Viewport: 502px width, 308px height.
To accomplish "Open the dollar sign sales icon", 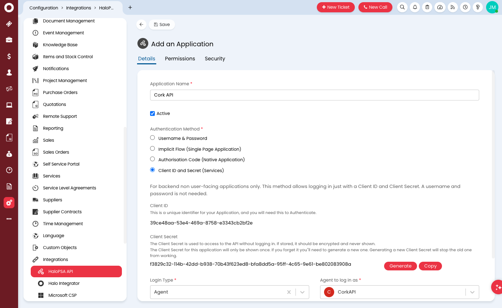I will coord(9,56).
